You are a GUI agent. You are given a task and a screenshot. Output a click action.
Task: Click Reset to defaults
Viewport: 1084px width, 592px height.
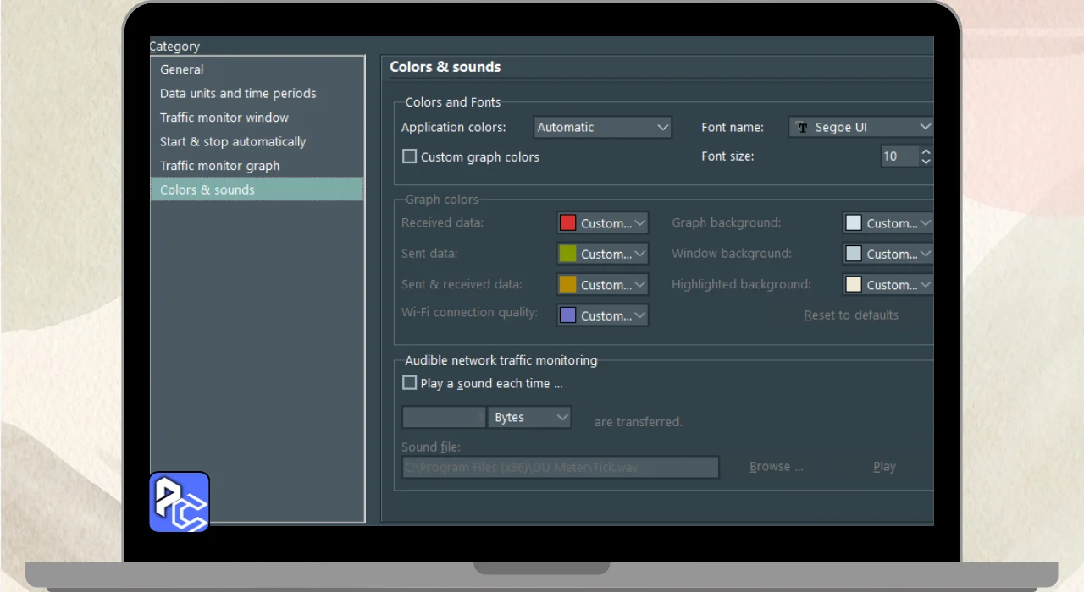(850, 315)
